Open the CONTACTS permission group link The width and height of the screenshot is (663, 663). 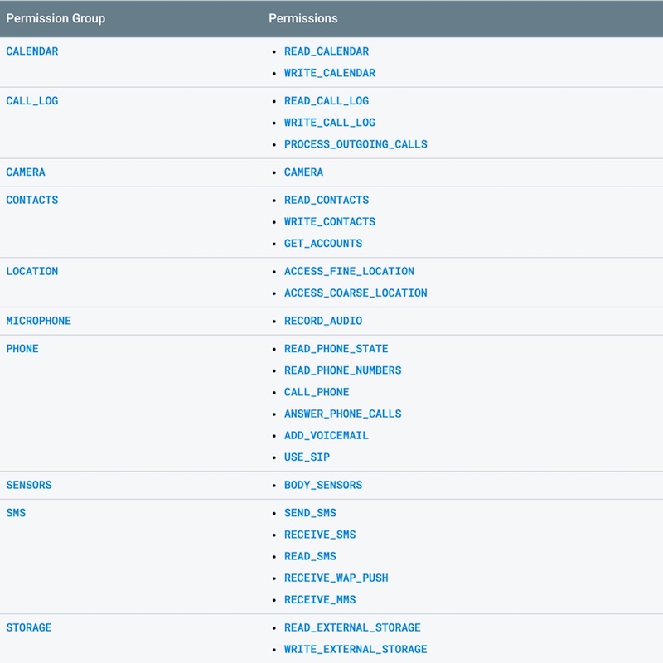point(32,200)
